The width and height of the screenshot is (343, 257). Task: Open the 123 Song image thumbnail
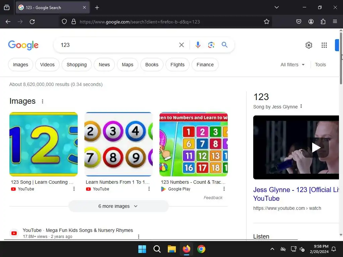[44, 144]
